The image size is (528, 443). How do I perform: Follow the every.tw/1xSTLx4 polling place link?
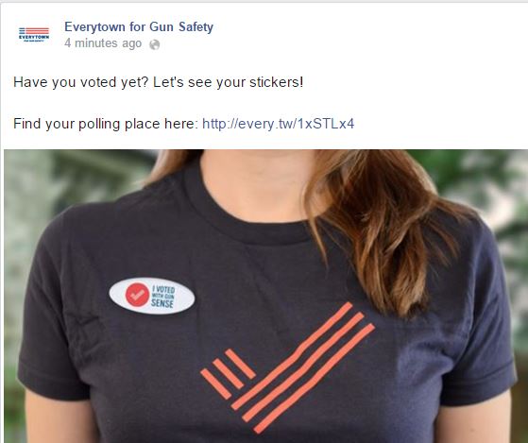(x=278, y=124)
